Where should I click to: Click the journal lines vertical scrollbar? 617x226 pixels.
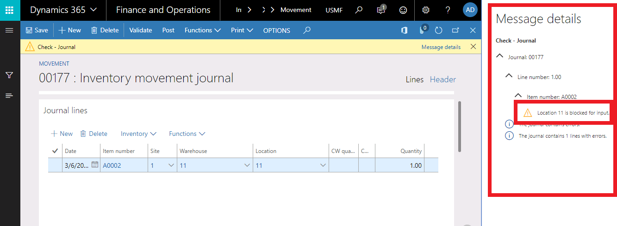(459, 127)
